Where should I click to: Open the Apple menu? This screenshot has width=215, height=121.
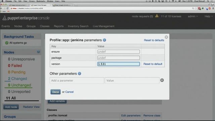tap(2, 1)
